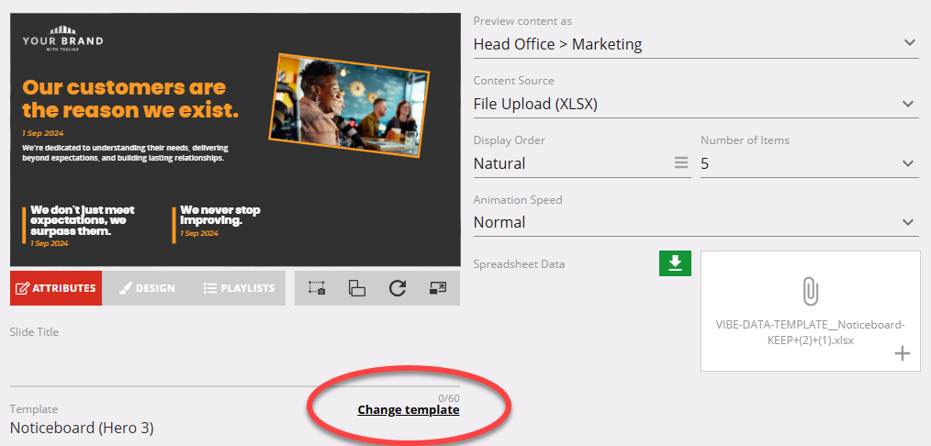Click the uploaded Noticeboard xlsx file name
This screenshot has width=931, height=446.
[x=810, y=331]
